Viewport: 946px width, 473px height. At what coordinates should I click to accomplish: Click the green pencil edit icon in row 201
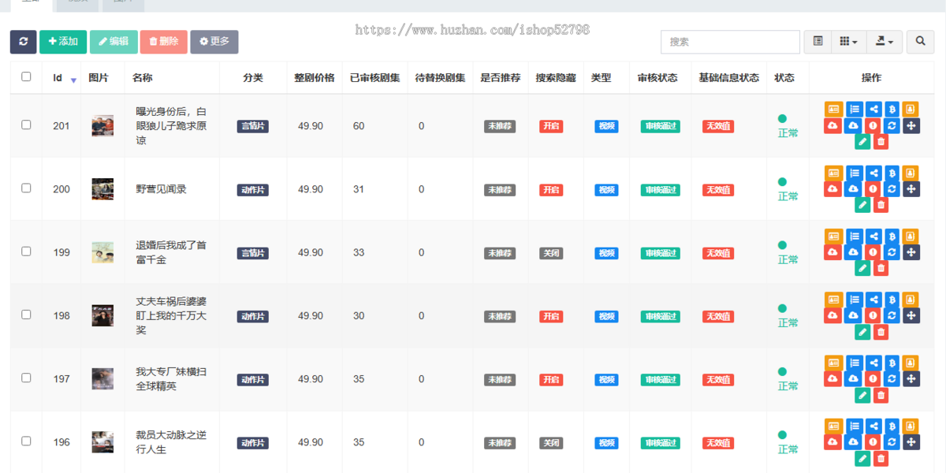[x=862, y=142]
